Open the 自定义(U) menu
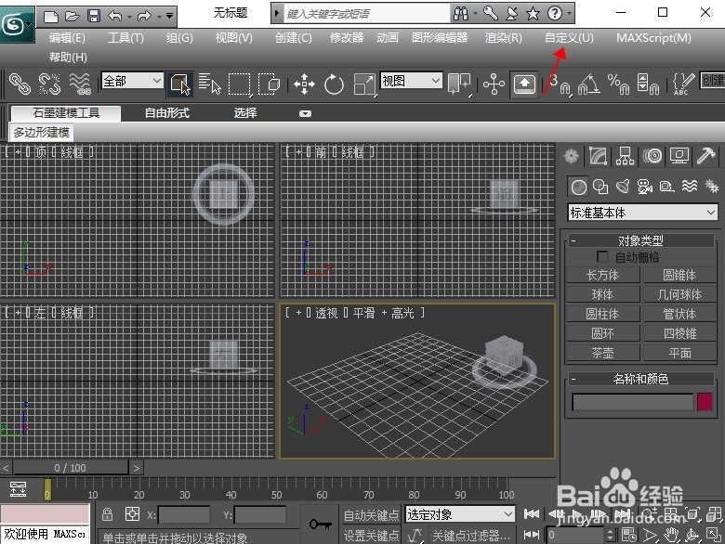Viewport: 725px width, 544px height. point(569,38)
